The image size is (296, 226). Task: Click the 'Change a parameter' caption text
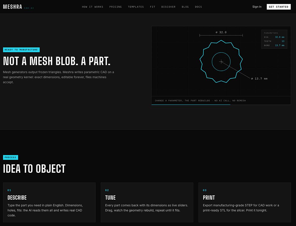click(200, 100)
